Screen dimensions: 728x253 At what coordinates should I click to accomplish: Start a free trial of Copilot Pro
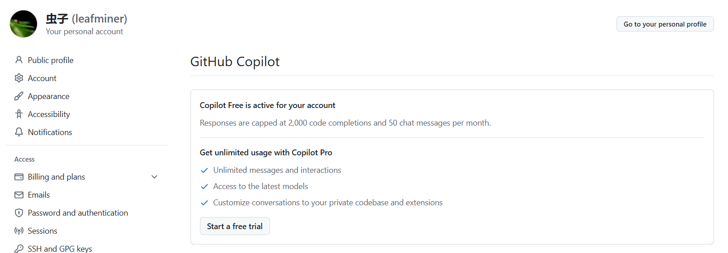(x=235, y=226)
